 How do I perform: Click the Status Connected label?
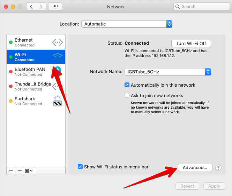tap(128, 43)
